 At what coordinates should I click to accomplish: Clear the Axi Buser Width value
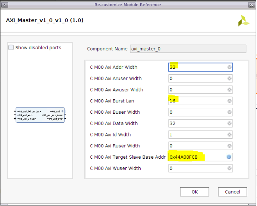click(x=229, y=112)
